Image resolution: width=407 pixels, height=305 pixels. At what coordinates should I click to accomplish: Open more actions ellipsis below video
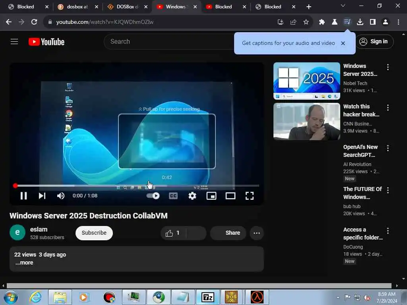[x=257, y=233]
